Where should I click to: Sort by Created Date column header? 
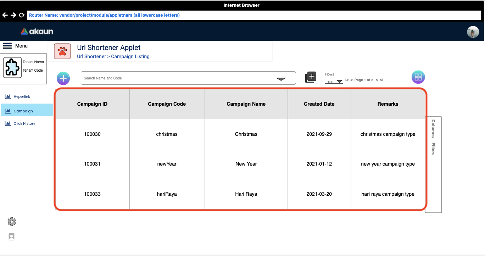pos(319,104)
